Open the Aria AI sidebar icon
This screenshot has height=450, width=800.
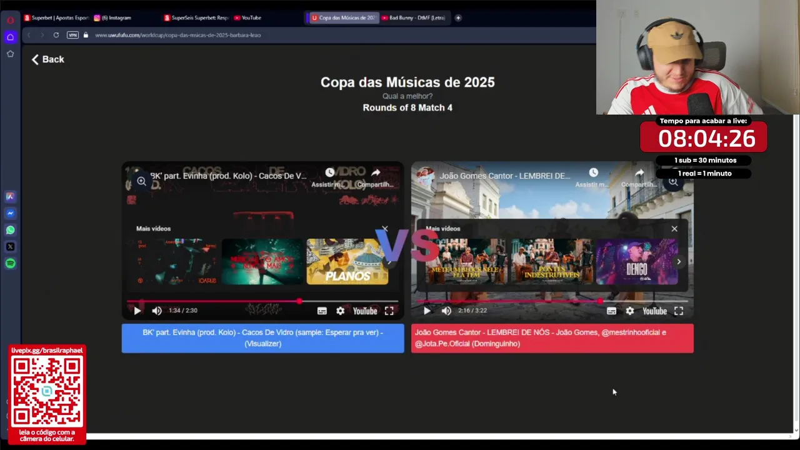click(10, 196)
